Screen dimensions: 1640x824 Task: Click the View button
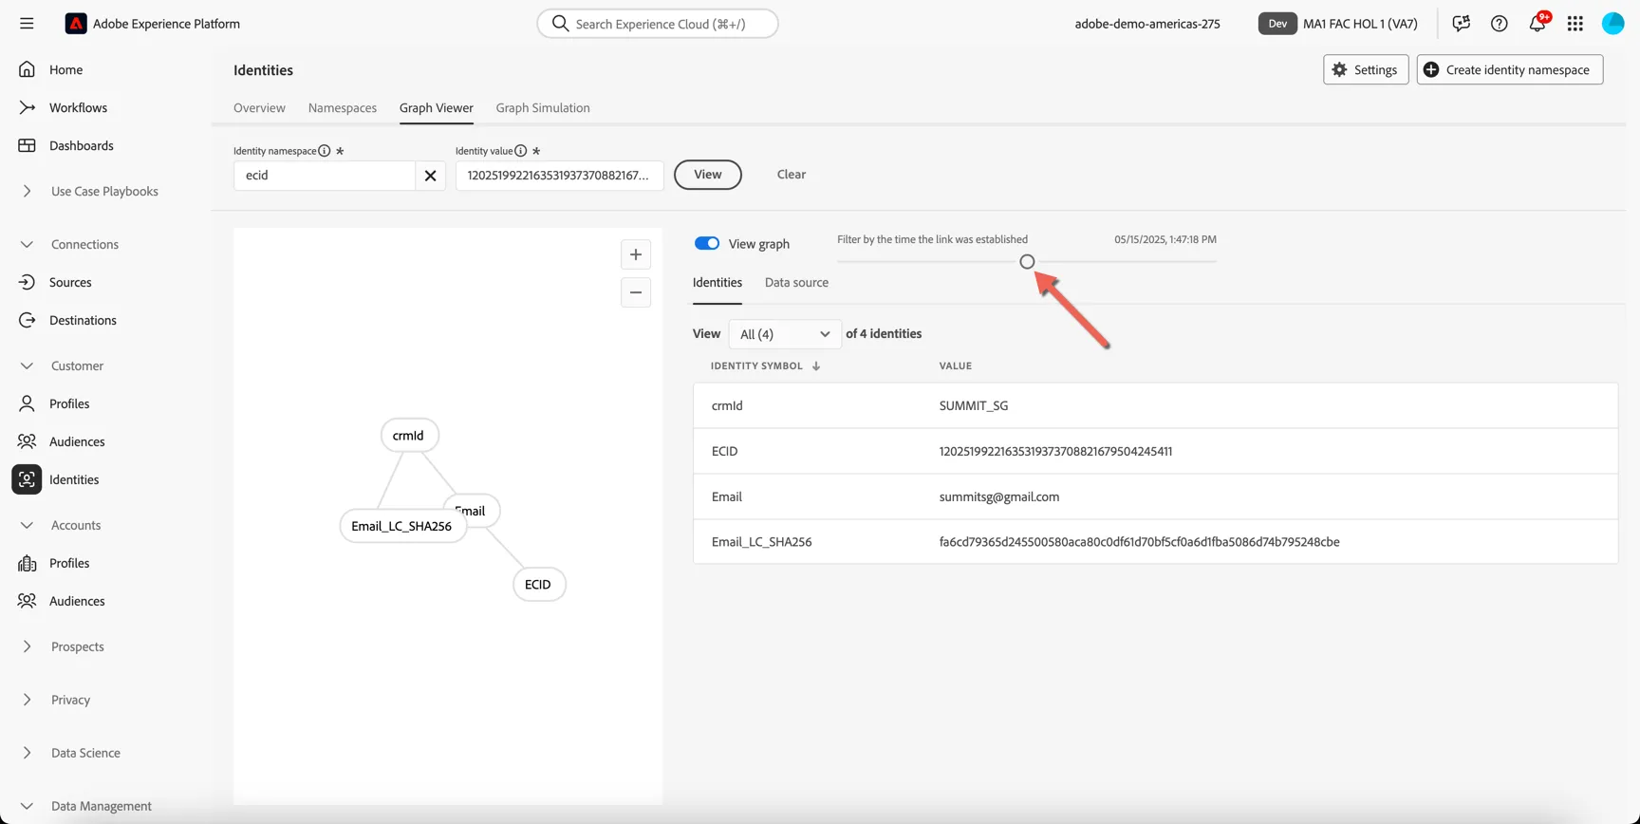click(x=708, y=175)
